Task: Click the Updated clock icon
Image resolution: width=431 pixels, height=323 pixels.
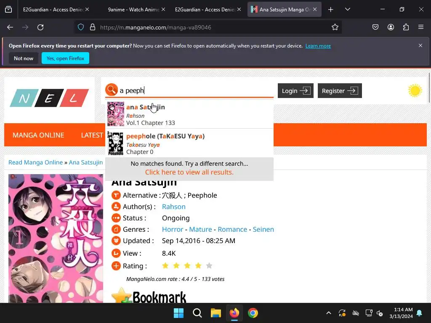Action: tap(116, 241)
